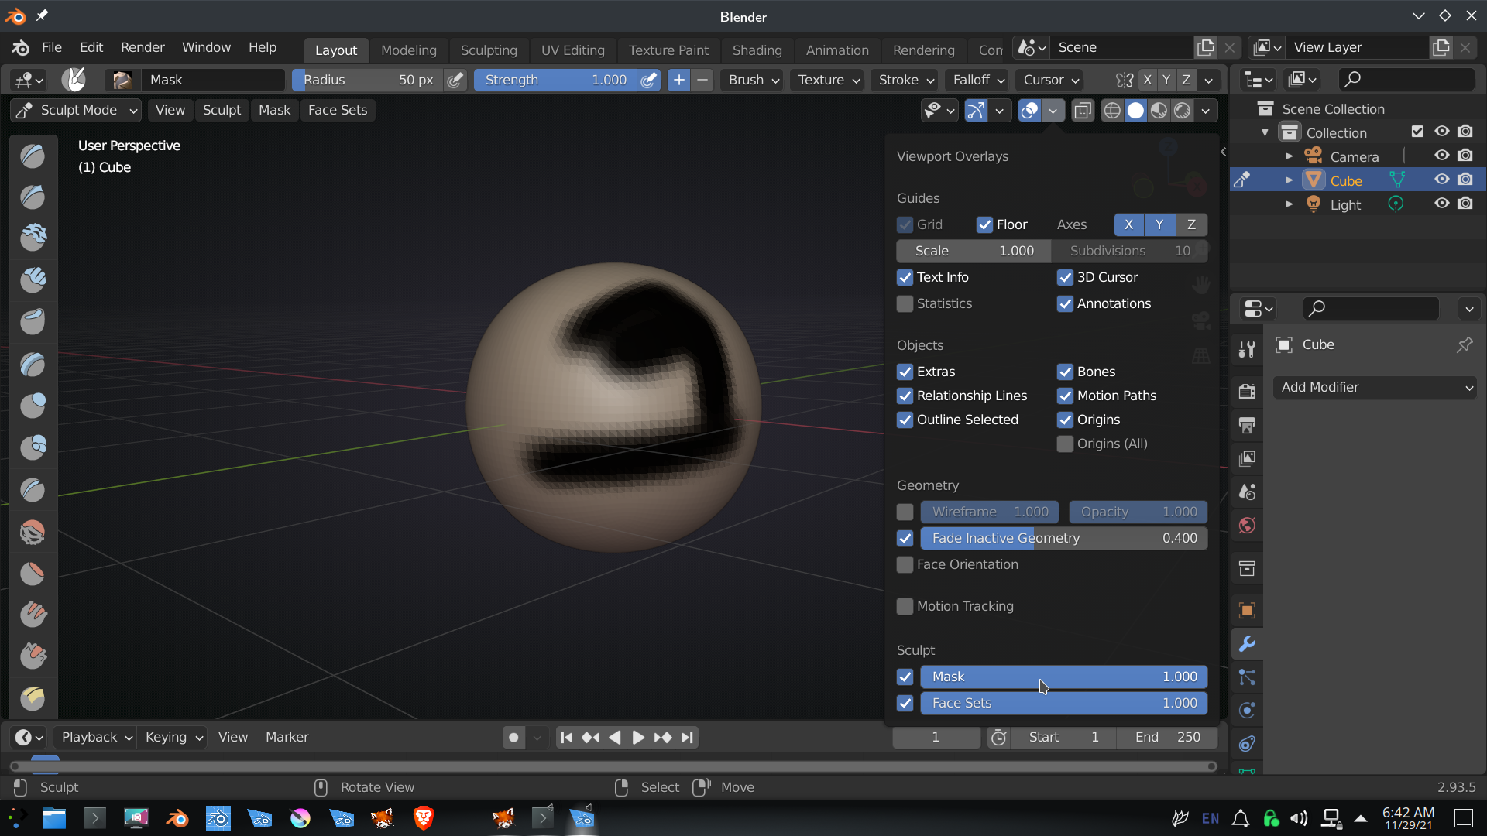Select the first sculpt brush in toolbar
This screenshot has width=1487, height=836.
pos(33,156)
